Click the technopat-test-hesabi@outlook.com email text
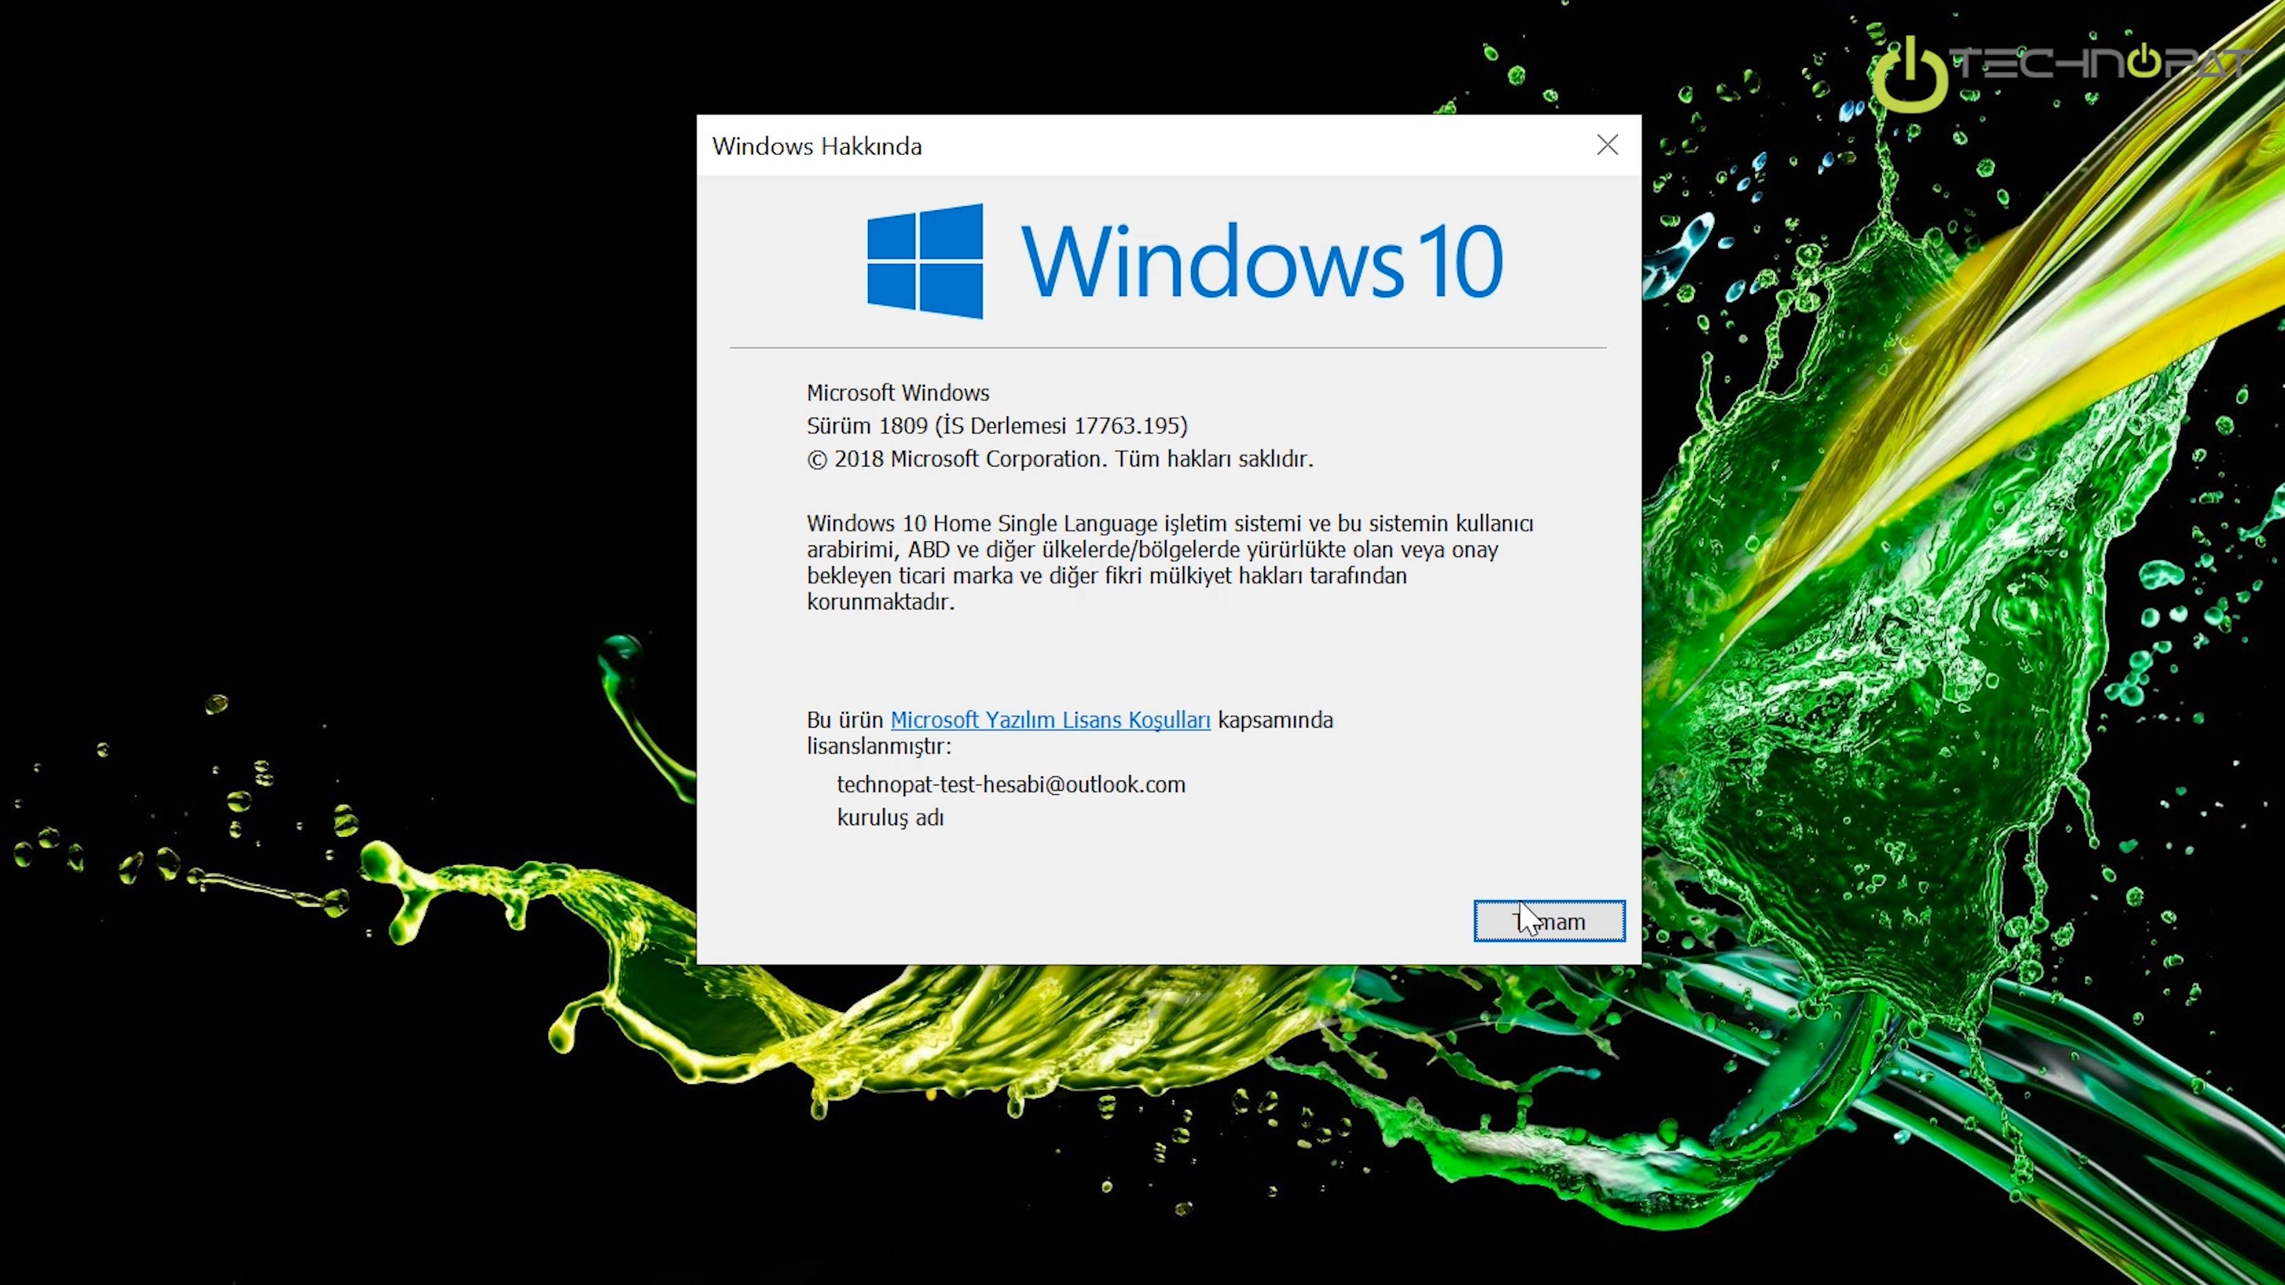Image resolution: width=2285 pixels, height=1285 pixels. [x=1010, y=785]
